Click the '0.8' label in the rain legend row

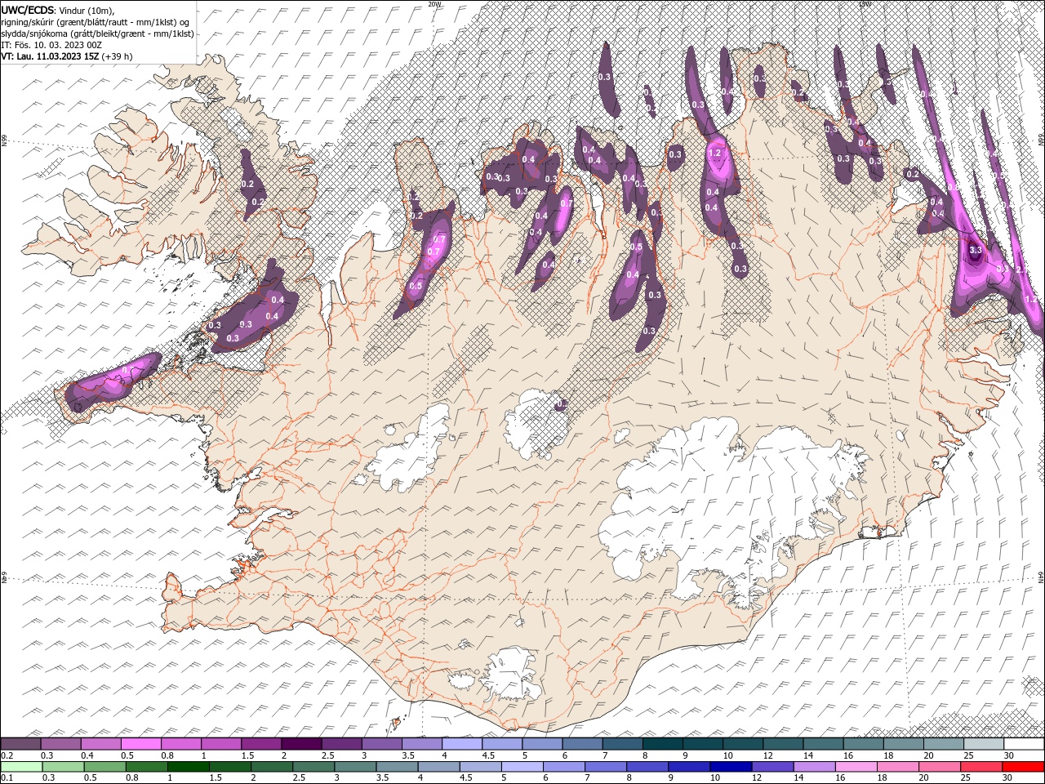click(132, 778)
